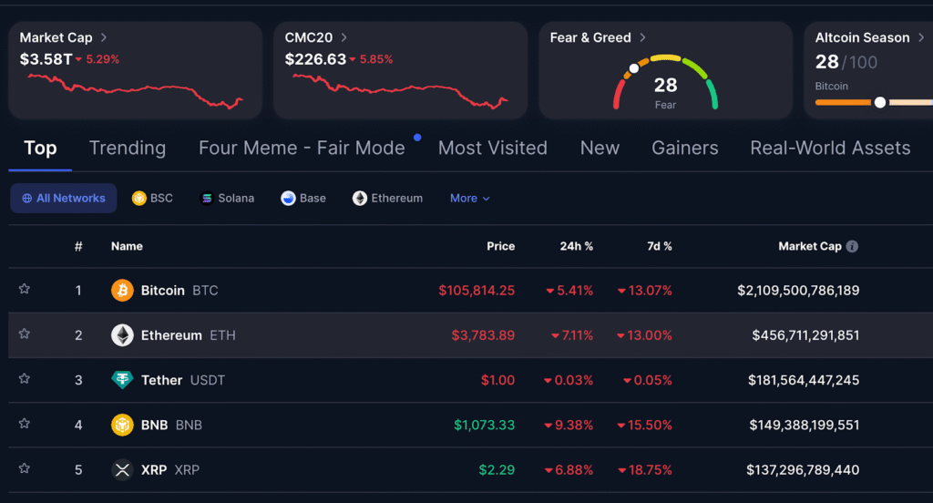Click the Tether USDT logo icon
This screenshot has width=933, height=503.
click(122, 380)
